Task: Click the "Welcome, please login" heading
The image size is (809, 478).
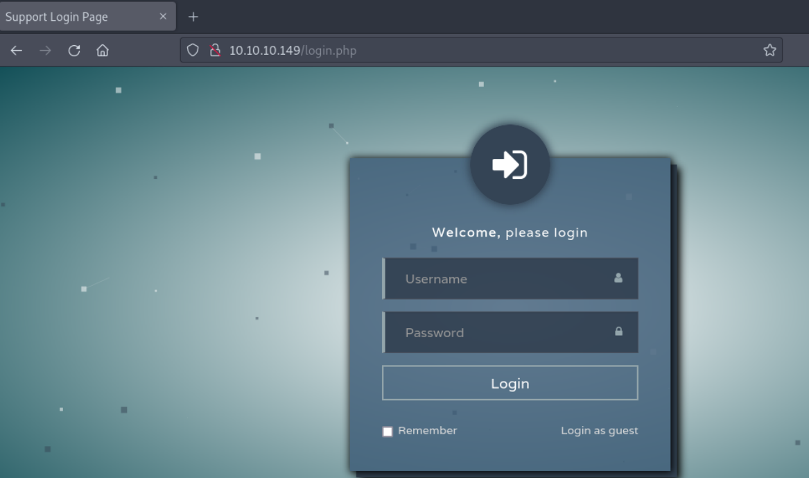Action: tap(510, 232)
